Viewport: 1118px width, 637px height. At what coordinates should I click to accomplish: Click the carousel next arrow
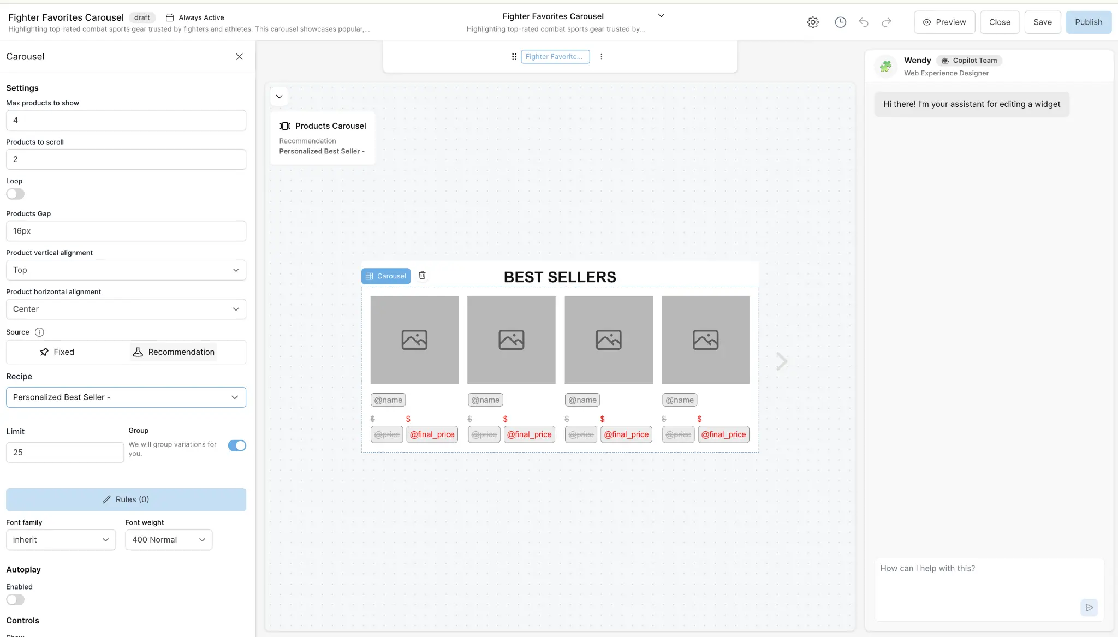[x=782, y=361]
